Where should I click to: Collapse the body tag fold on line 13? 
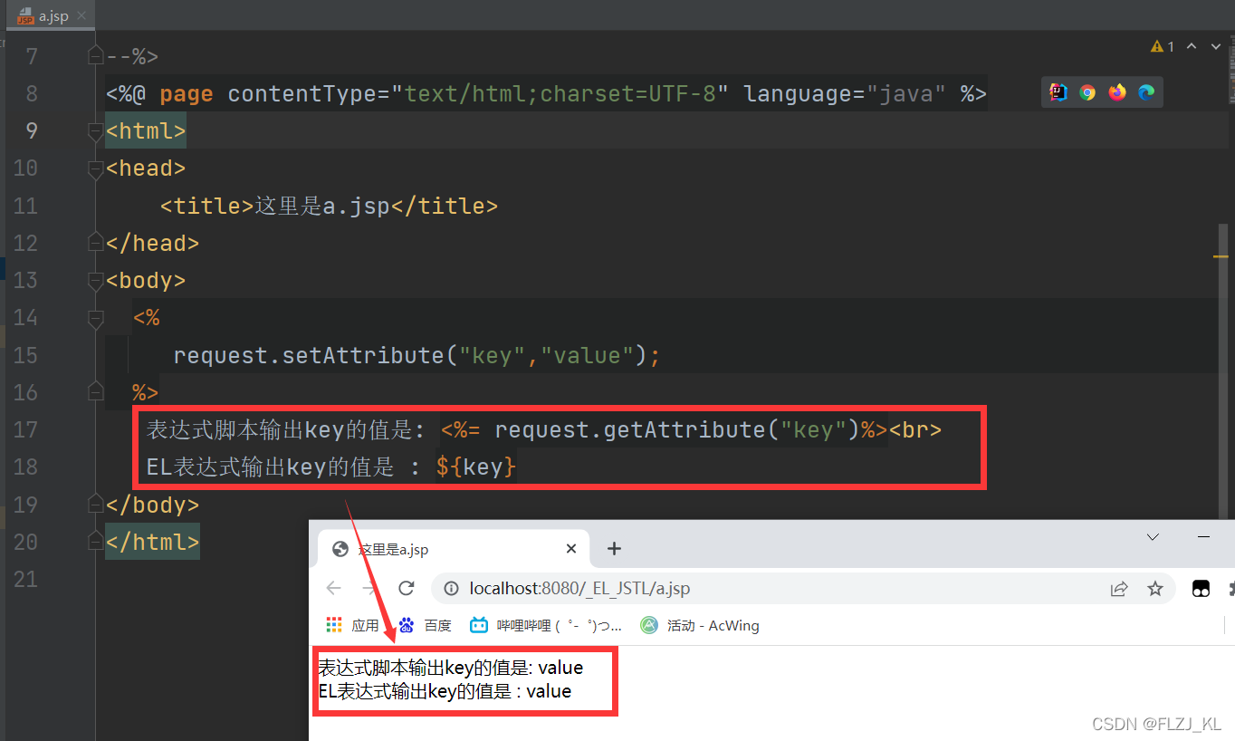coord(95,281)
